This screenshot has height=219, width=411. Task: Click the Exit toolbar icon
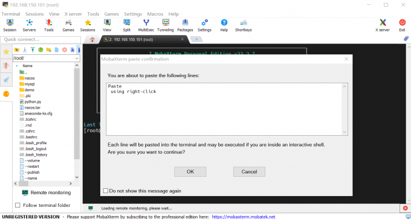pyautogui.click(x=402, y=25)
